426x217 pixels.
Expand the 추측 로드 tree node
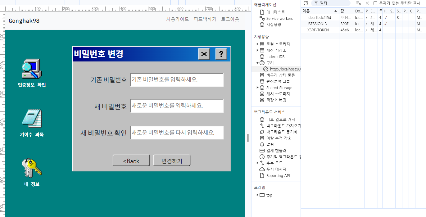pyautogui.click(x=258, y=163)
